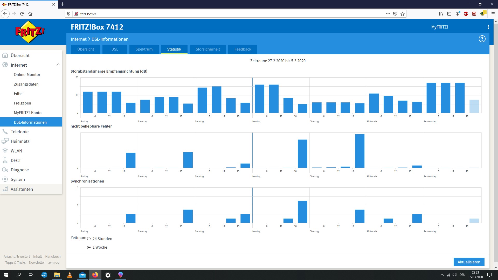Select the 24 Stunden time range
The height and width of the screenshot is (280, 498).
pos(89,239)
